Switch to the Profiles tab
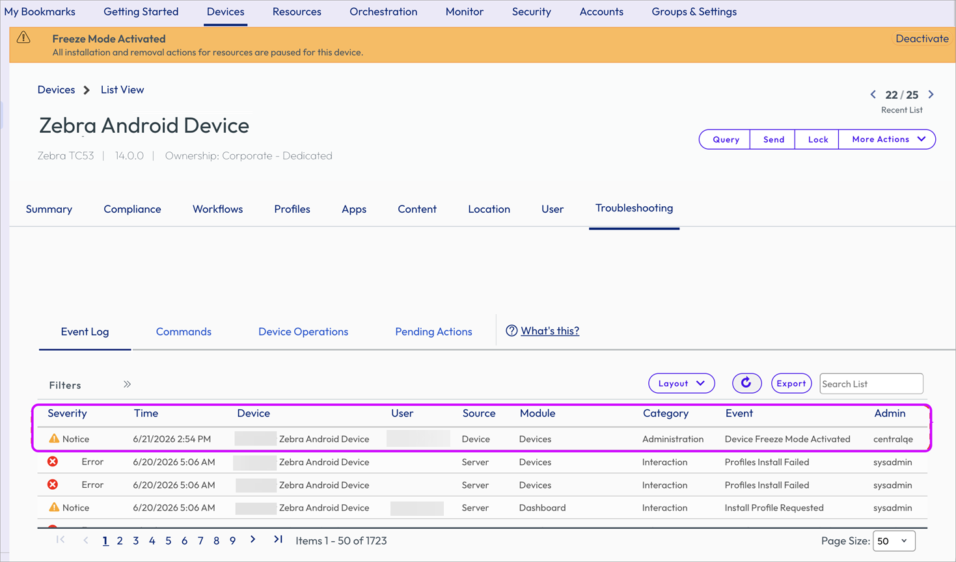 tap(292, 209)
